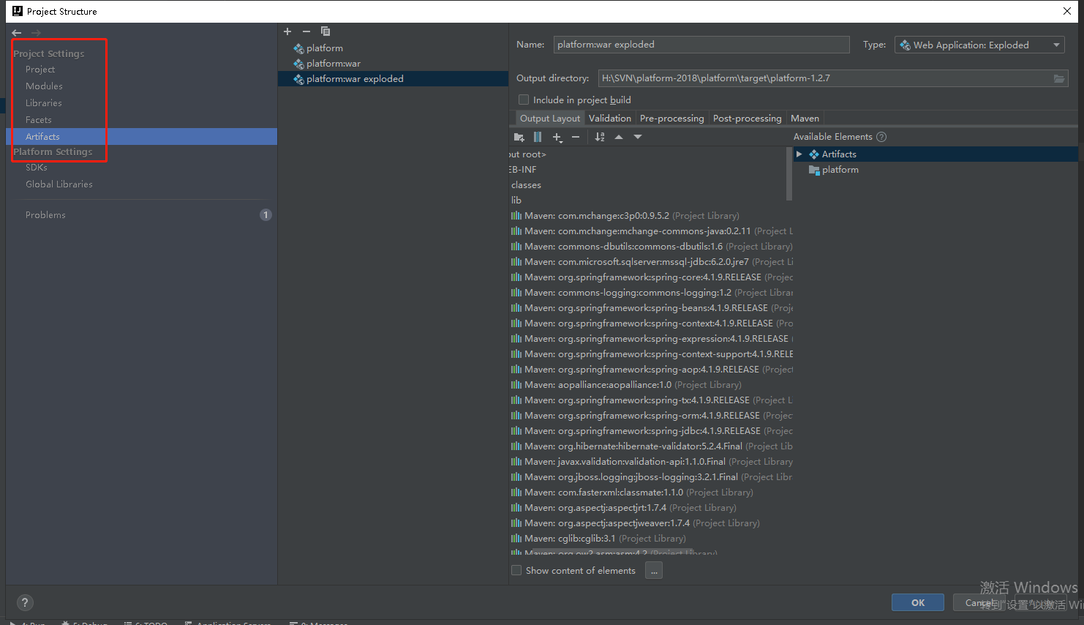Open the Maven tab
The width and height of the screenshot is (1084, 625).
pyautogui.click(x=805, y=119)
